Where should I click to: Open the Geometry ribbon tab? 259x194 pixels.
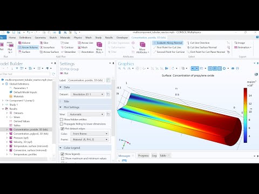click(40, 38)
